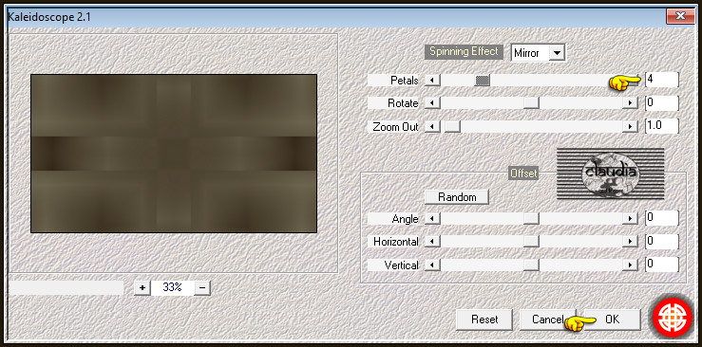Image resolution: width=702 pixels, height=347 pixels.
Task: Click the claudia watermark logo
Action: tap(610, 174)
